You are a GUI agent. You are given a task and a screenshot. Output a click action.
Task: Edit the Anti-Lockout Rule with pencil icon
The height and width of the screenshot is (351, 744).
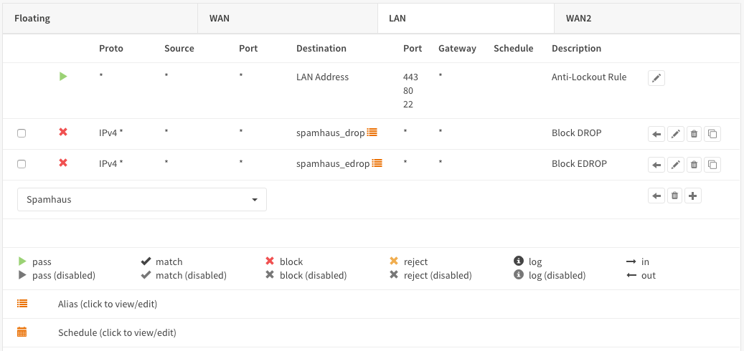pyautogui.click(x=656, y=78)
